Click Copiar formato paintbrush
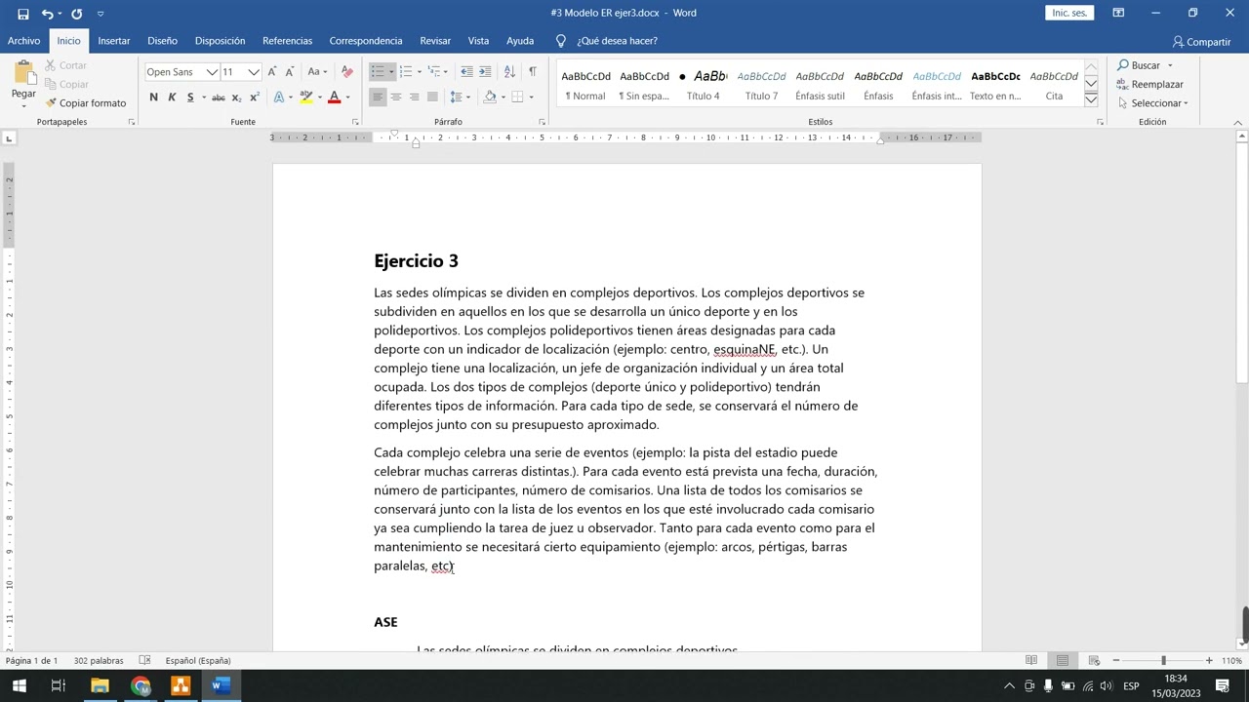The image size is (1249, 702). tap(85, 102)
